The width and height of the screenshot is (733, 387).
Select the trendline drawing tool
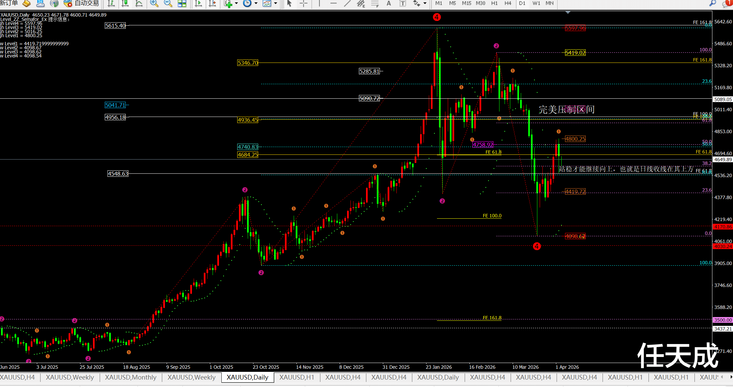[x=347, y=3]
